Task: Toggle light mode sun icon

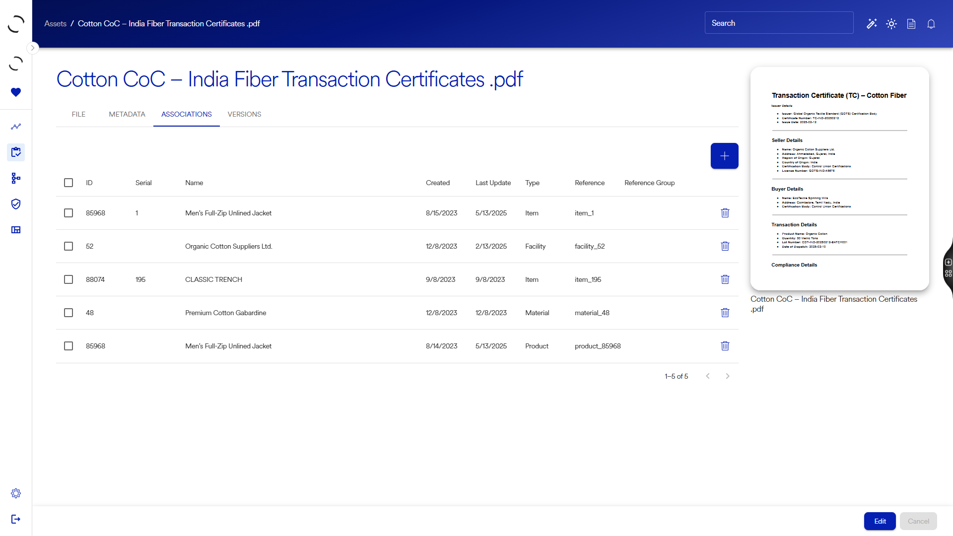Action: 891,24
